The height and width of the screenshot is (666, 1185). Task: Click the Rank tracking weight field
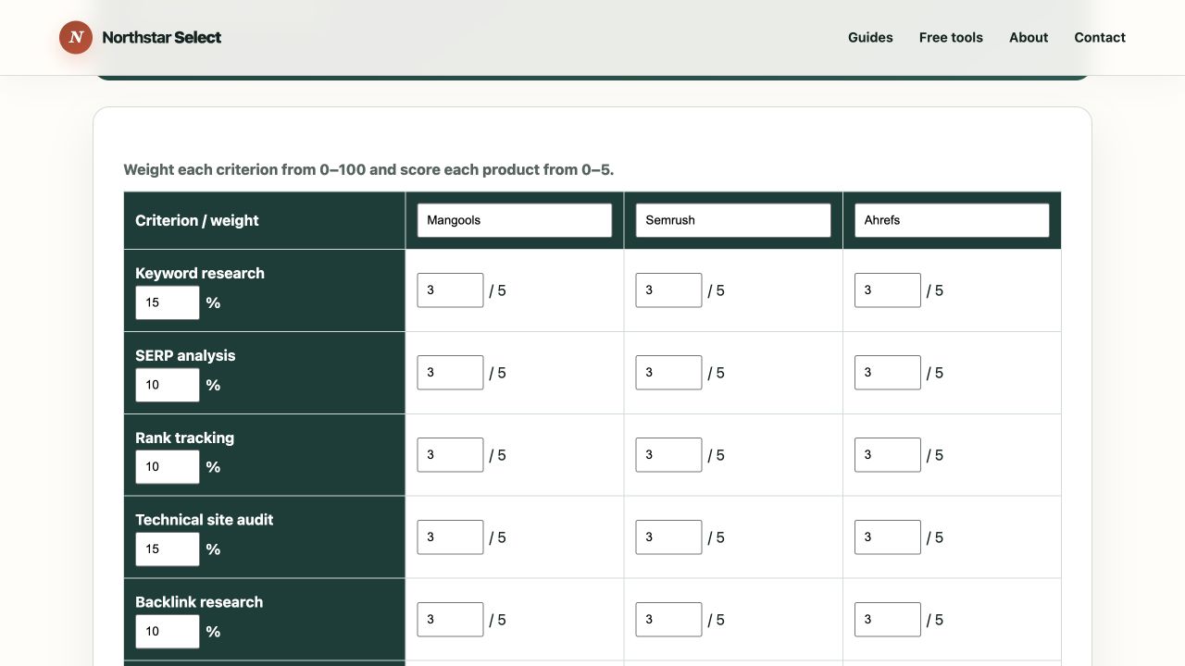tap(168, 467)
